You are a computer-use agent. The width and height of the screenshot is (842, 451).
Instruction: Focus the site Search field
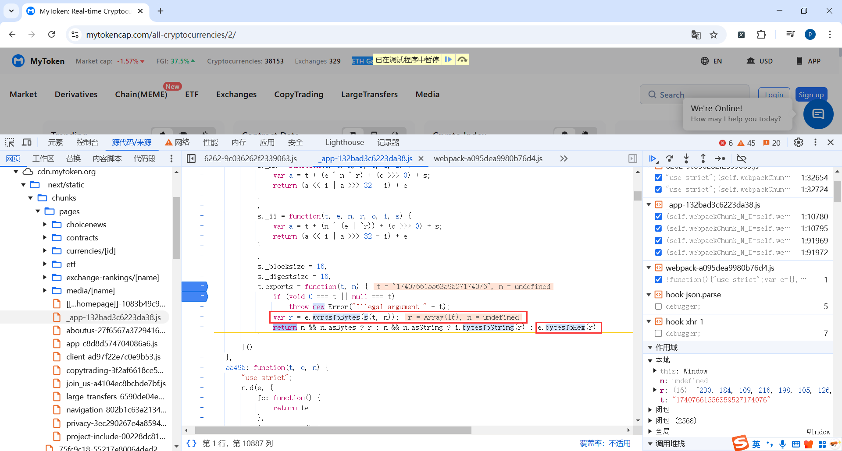(695, 95)
